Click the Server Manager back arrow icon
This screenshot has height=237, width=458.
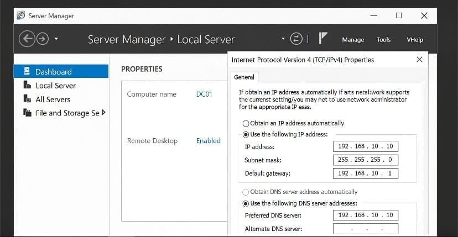26,39
